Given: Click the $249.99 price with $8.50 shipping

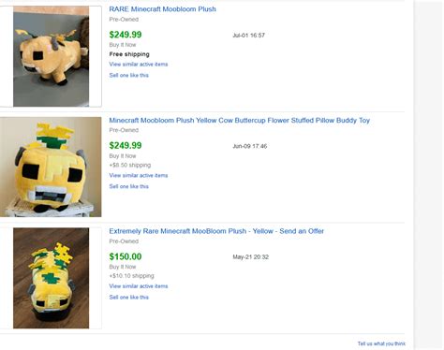Looking at the screenshot, I should 126,145.
